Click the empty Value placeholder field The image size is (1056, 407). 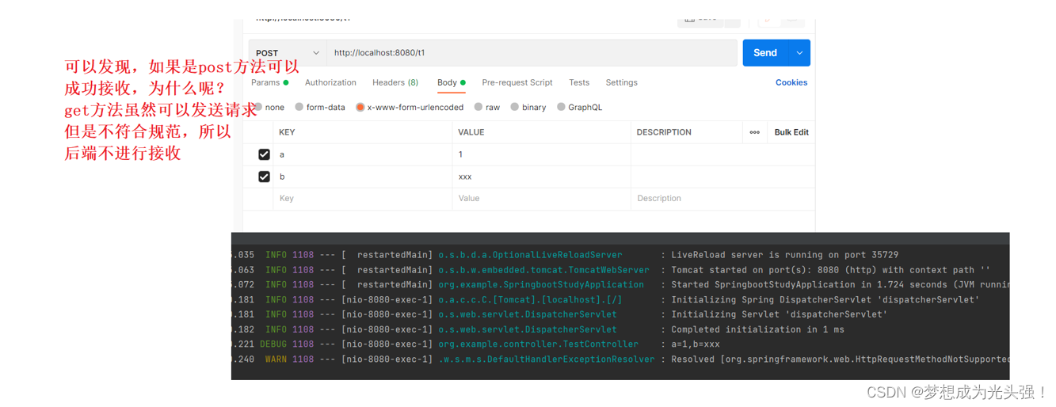(541, 199)
